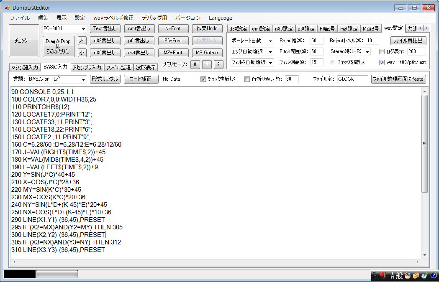The height and width of the screenshot is (282, 439).
Task: Click the 大 larger font size button
Action: (x=82, y=41)
